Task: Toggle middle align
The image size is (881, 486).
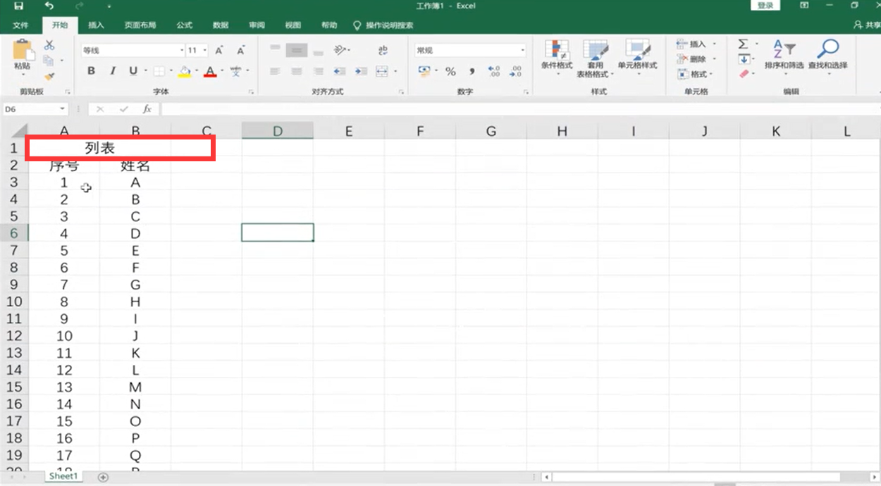Action: (x=297, y=50)
